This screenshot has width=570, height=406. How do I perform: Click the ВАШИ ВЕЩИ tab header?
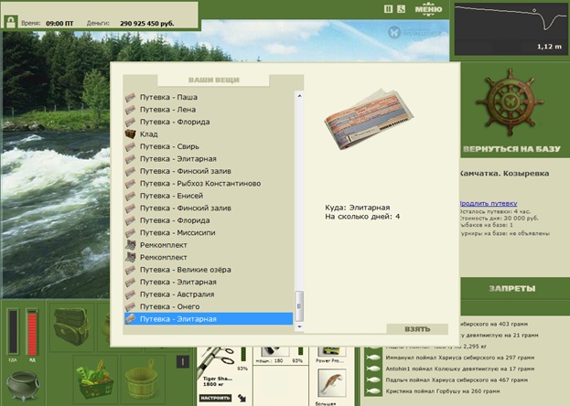[213, 80]
